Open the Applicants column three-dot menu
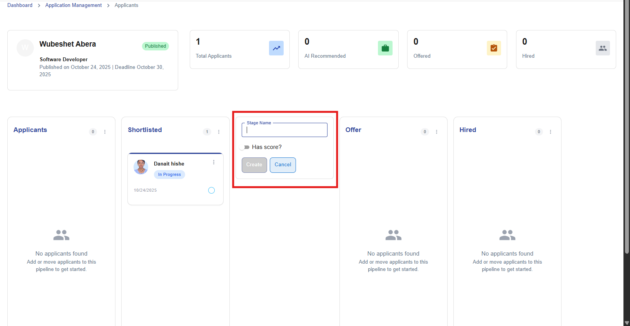Viewport: 630px width, 326px height. point(105,132)
